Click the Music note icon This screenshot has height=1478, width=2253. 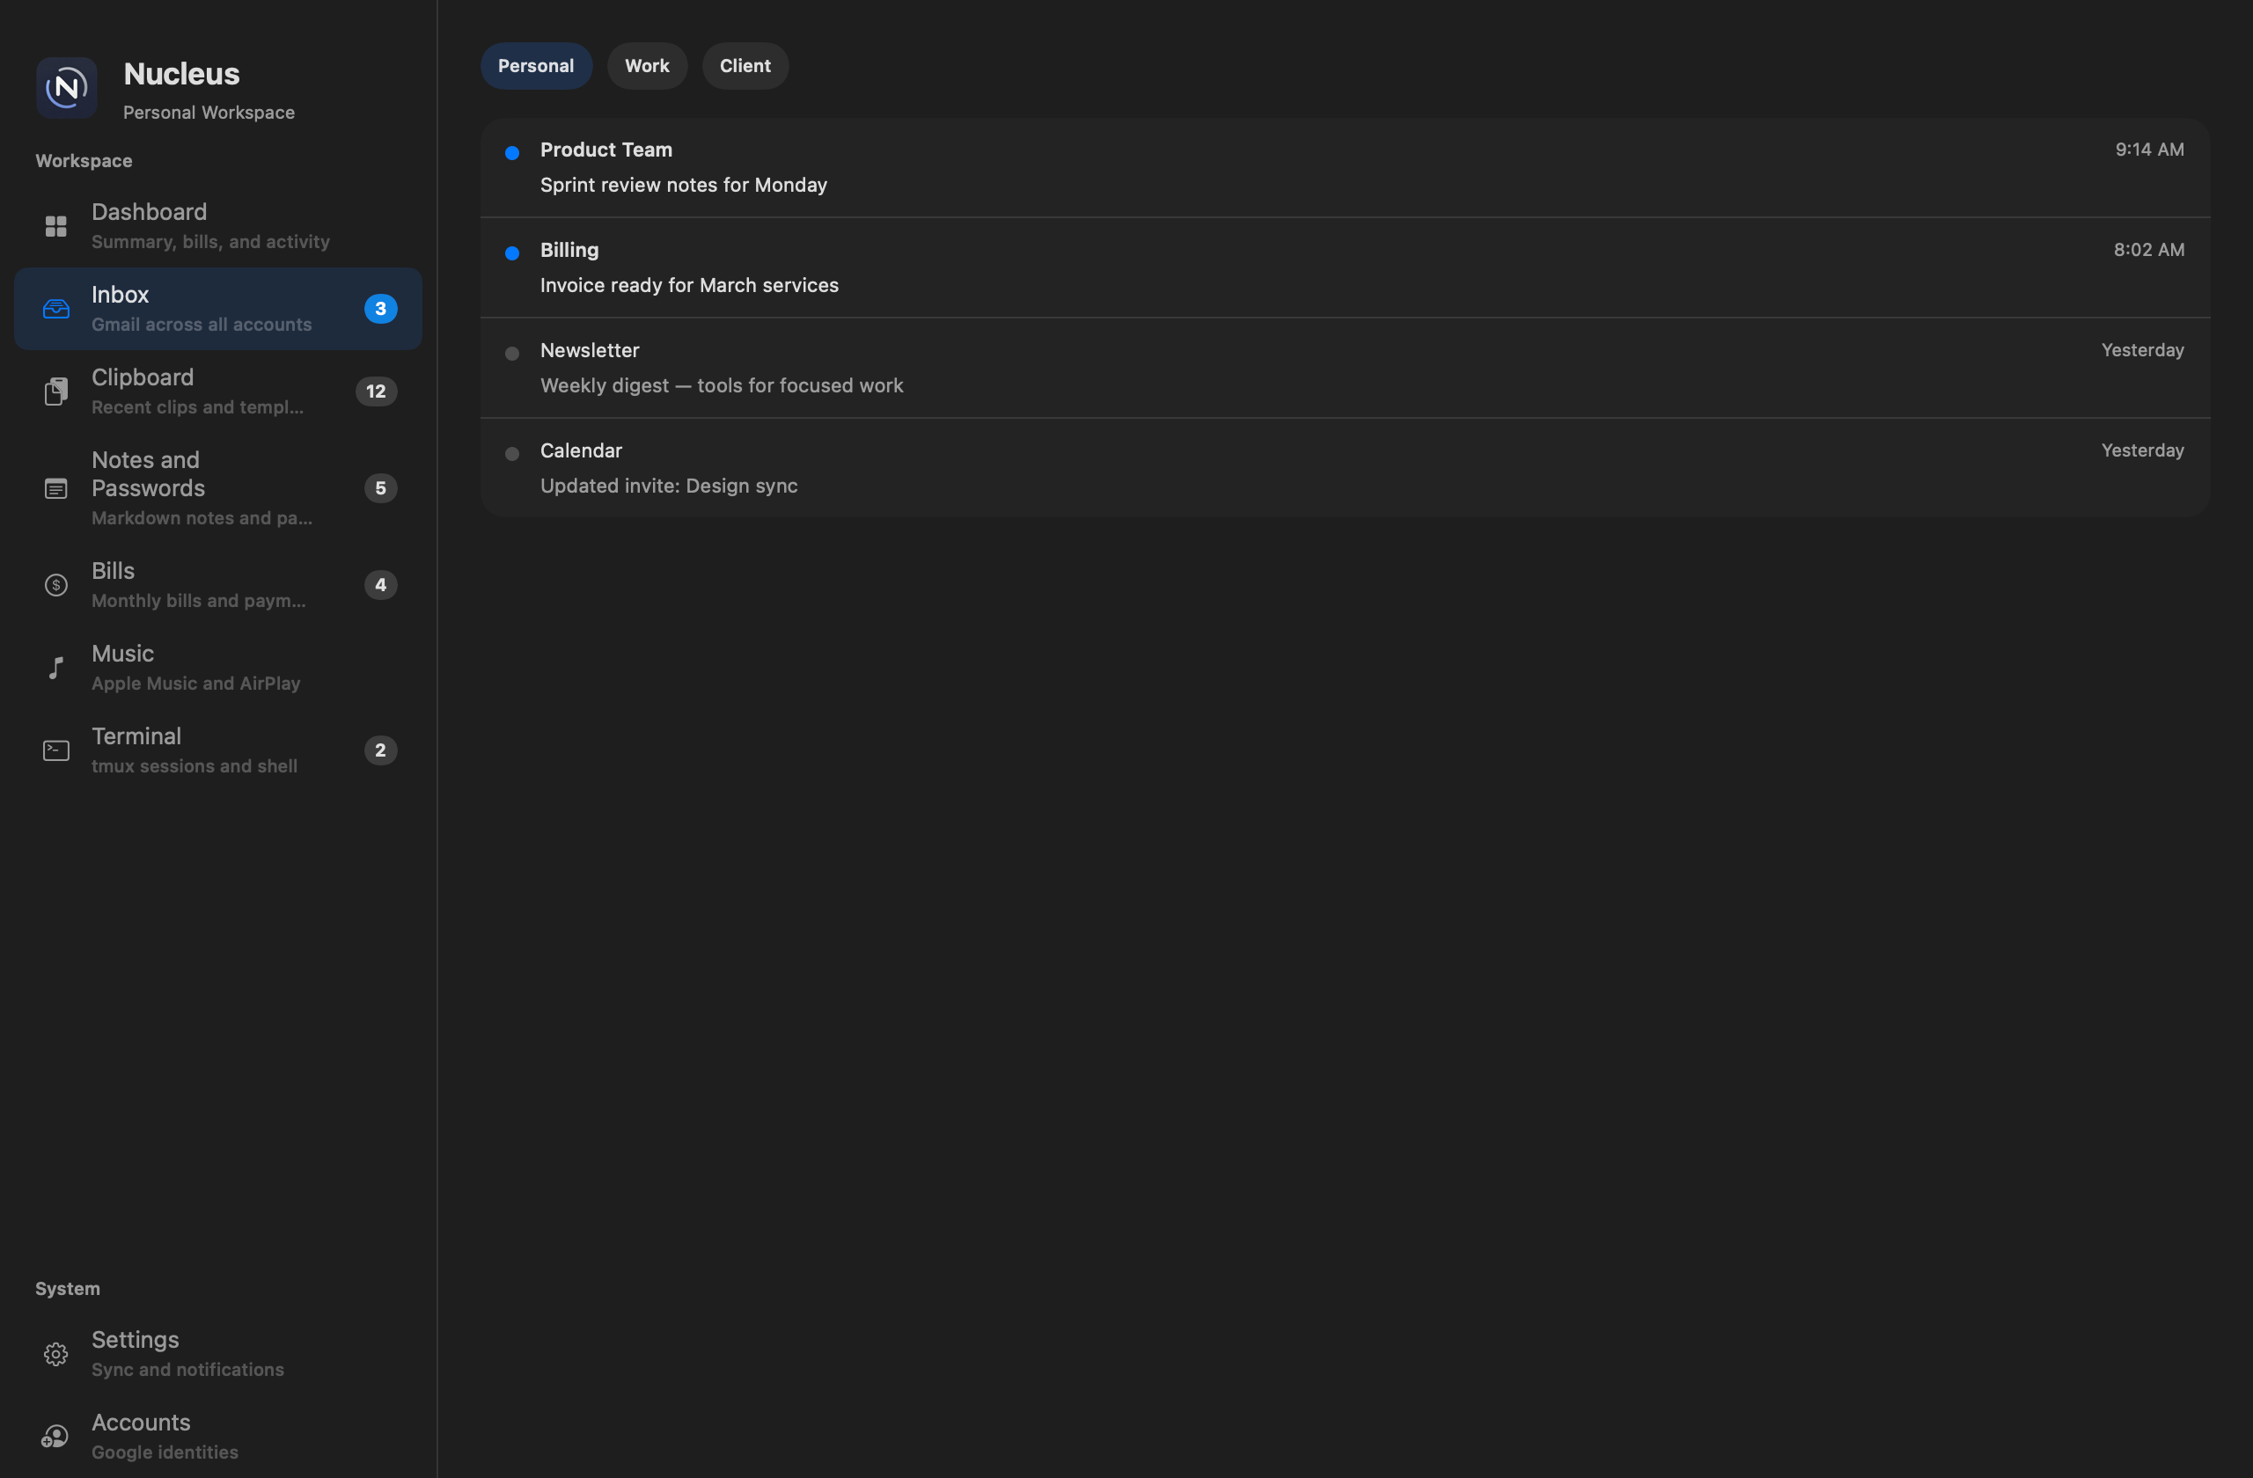click(55, 667)
